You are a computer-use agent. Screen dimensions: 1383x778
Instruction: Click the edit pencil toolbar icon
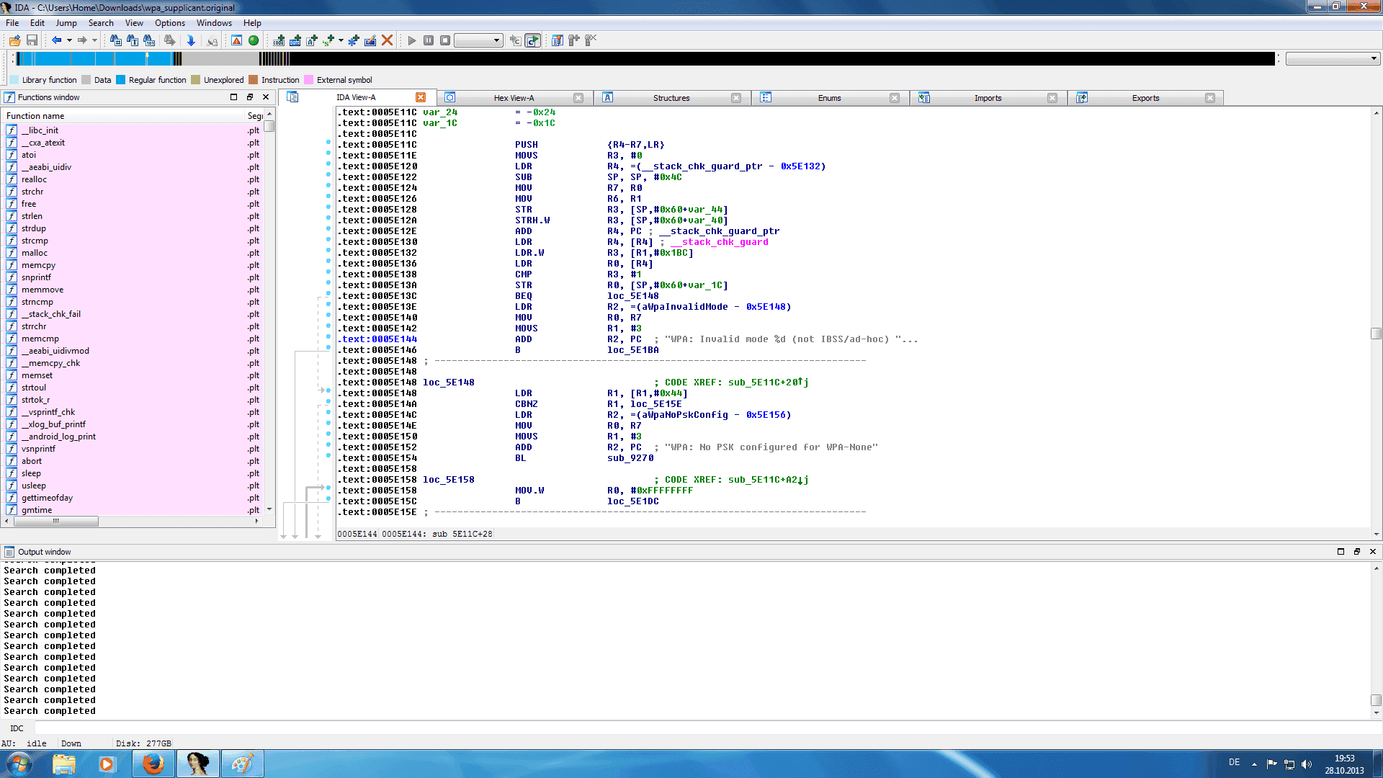[x=370, y=40]
